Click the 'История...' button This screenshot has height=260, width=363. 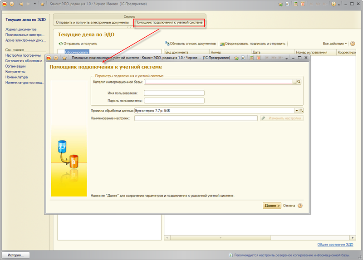[15, 255]
